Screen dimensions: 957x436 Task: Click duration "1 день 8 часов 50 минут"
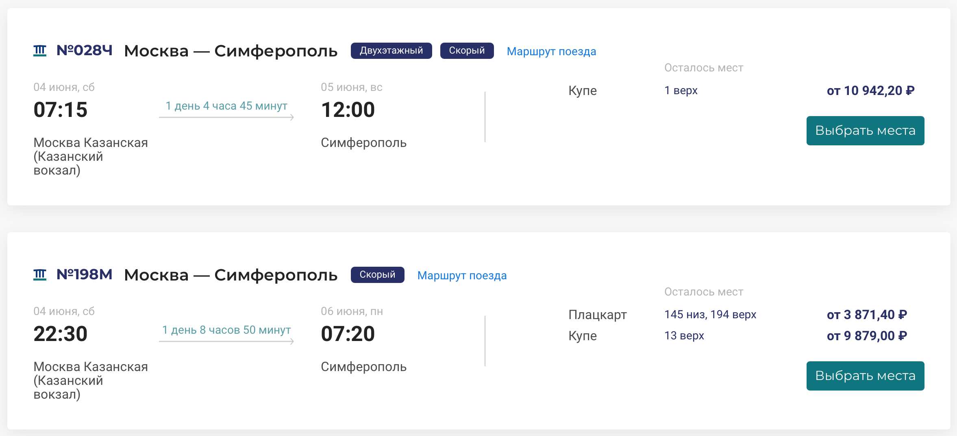point(226,330)
